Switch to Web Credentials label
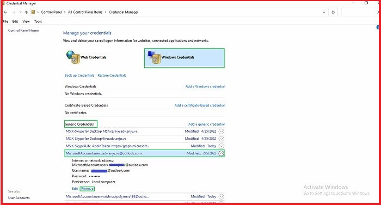This screenshot has height=205, width=381. 94,57
